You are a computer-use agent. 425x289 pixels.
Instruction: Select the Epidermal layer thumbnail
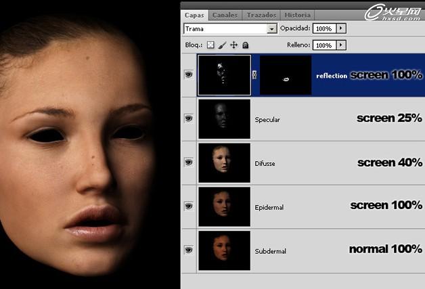(x=225, y=207)
